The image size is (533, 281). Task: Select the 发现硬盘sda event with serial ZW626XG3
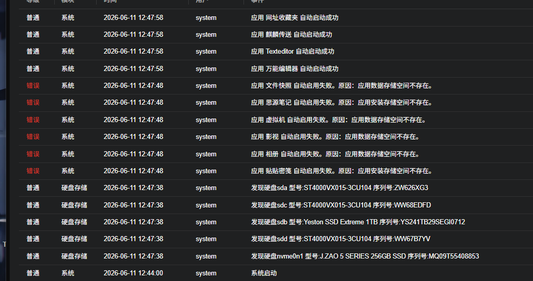[x=339, y=188]
